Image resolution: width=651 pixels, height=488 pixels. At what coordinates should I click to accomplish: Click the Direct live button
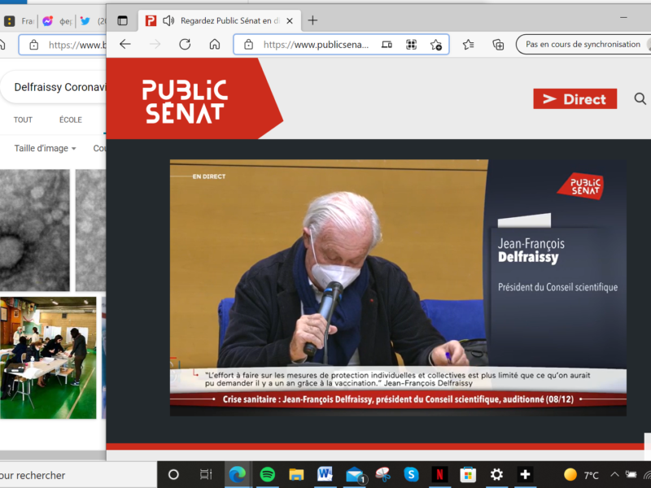tap(575, 99)
